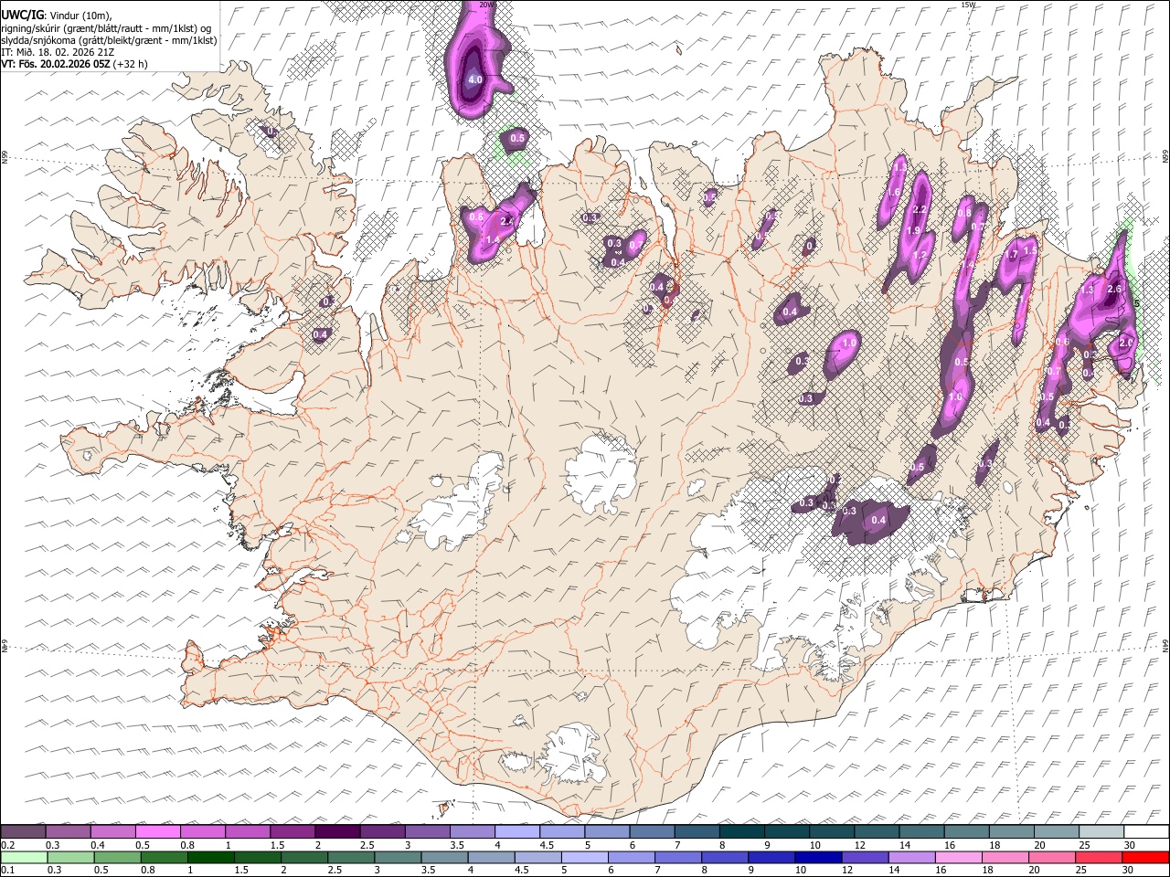Pick the 0.3 purple swatch in upper legend row
Image resolution: width=1170 pixels, height=877 pixels.
click(x=68, y=832)
